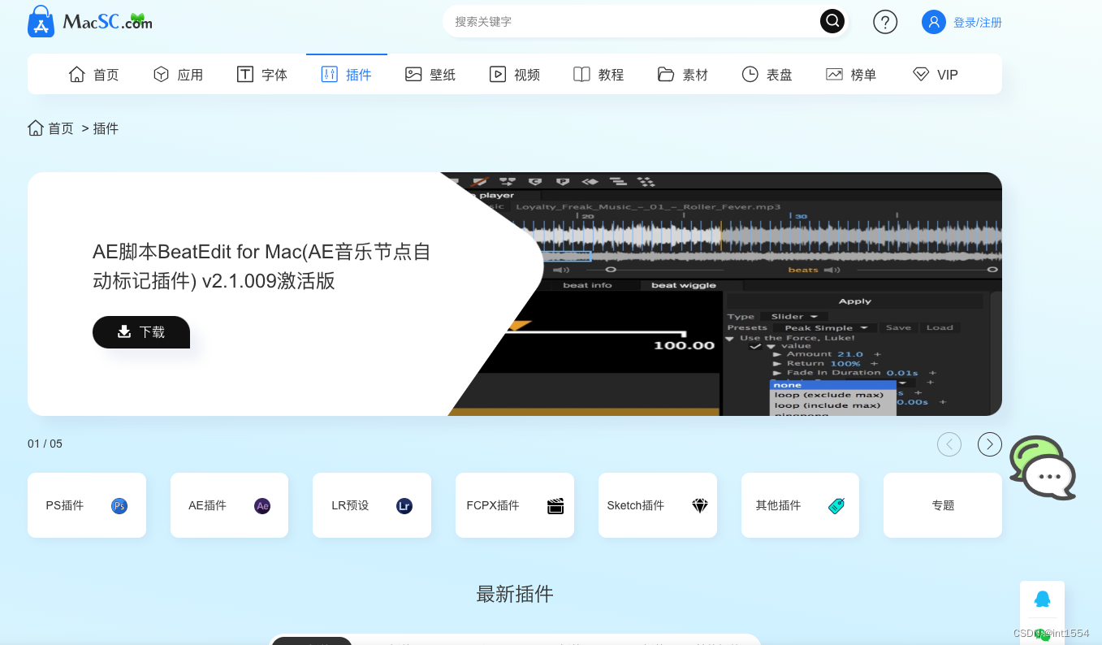Open the 登录/注册 link

tap(976, 22)
